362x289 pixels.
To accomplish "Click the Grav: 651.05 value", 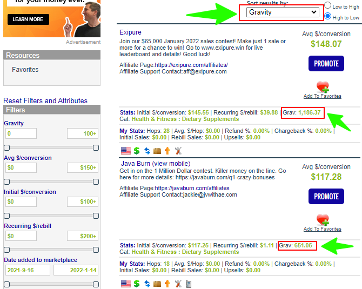I will point(296,245).
